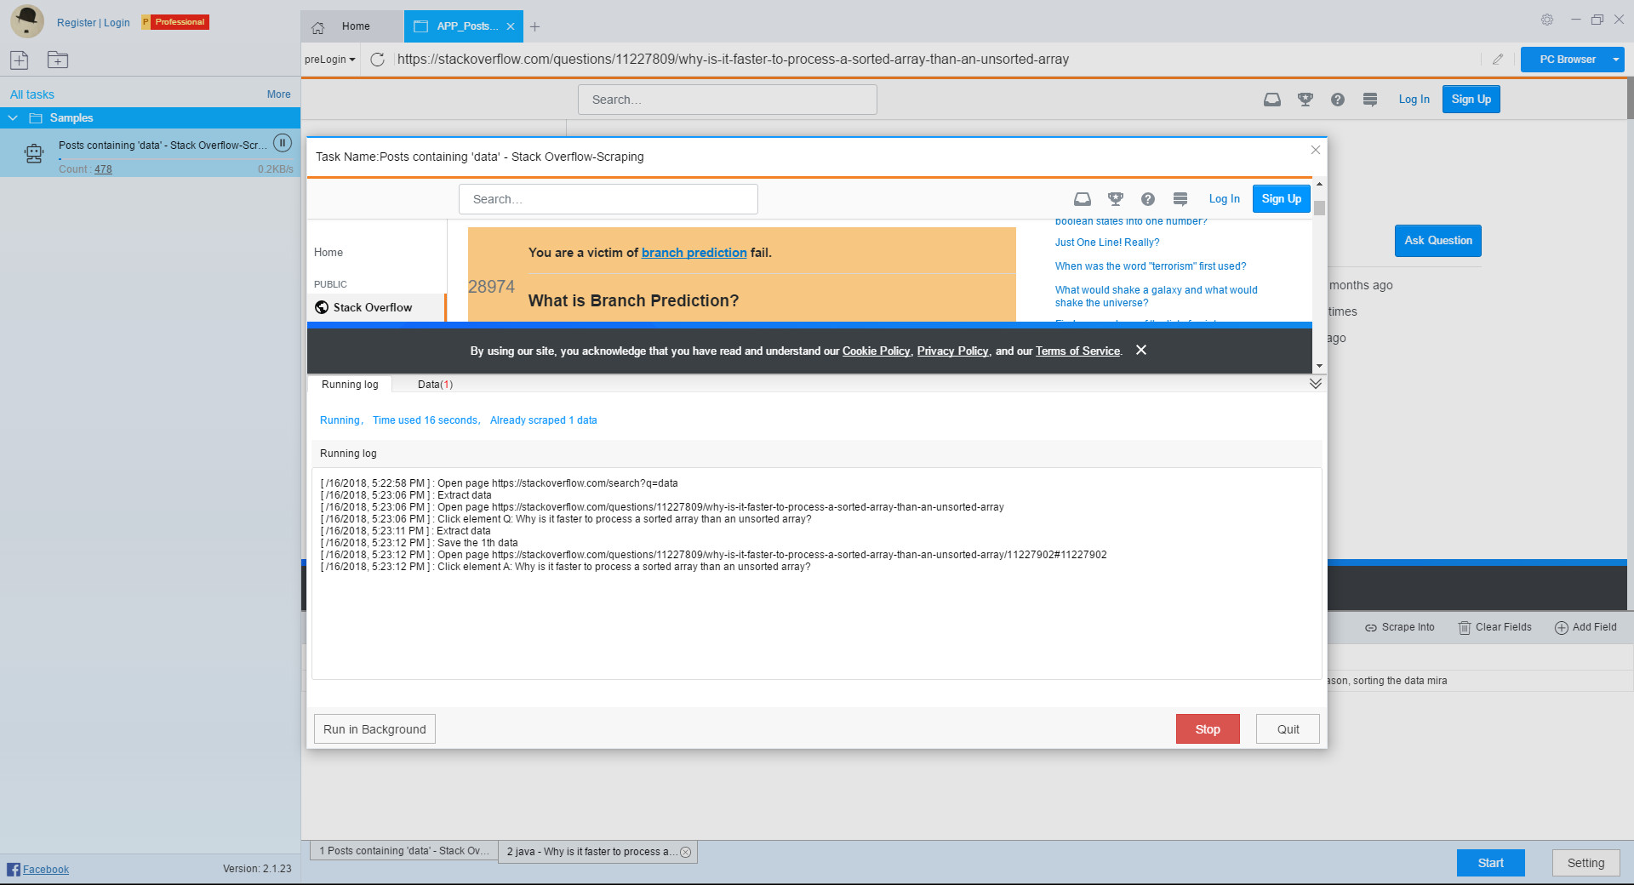Image resolution: width=1634 pixels, height=885 pixels.
Task: Click Run in Background button
Action: click(374, 729)
